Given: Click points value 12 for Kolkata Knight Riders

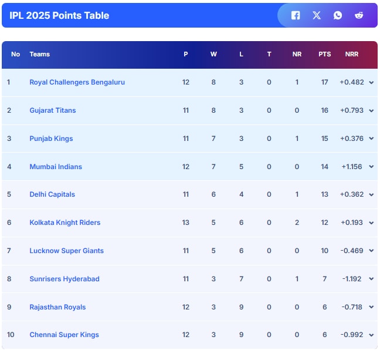Looking at the screenshot, I should coord(324,223).
